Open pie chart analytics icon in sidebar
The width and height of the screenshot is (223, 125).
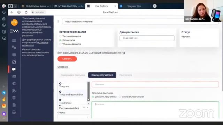(x=14, y=83)
